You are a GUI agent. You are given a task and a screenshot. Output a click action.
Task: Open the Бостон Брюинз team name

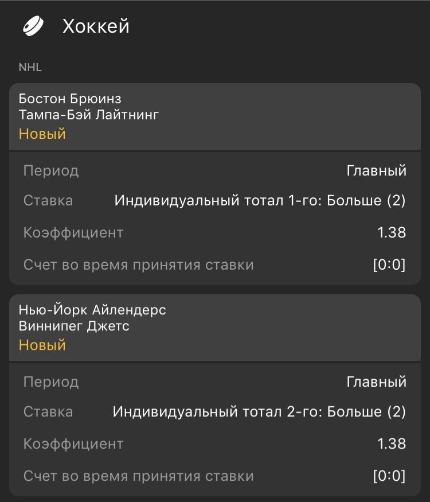pyautogui.click(x=70, y=99)
